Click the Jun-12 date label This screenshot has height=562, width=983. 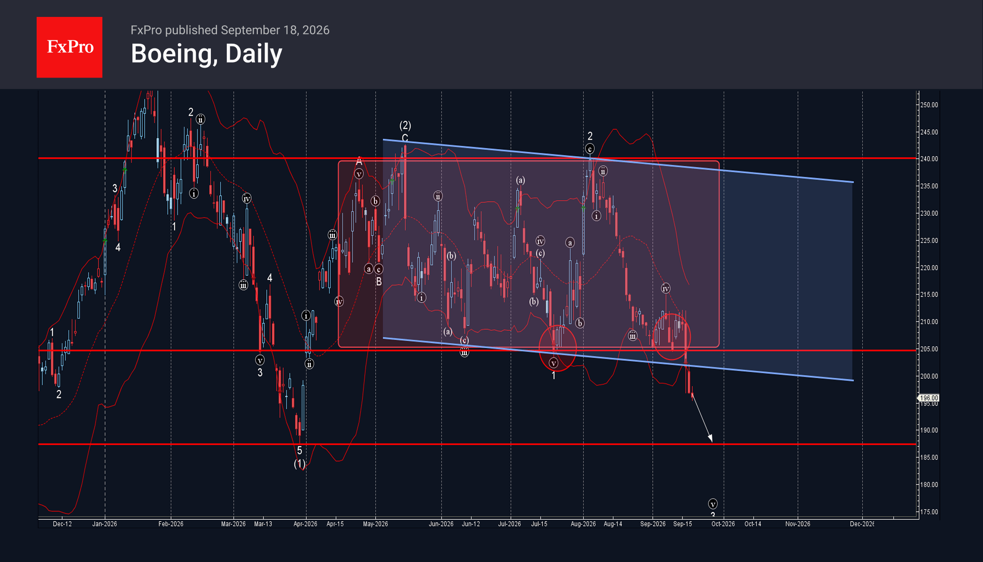[471, 524]
